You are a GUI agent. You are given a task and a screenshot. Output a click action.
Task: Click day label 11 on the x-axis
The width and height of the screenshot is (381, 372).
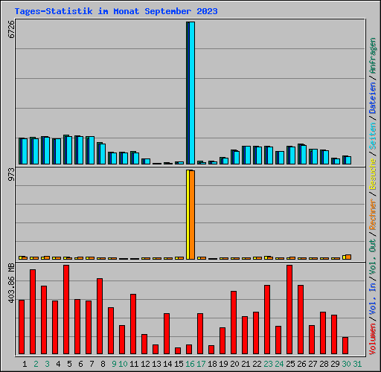pyautogui.click(x=134, y=364)
